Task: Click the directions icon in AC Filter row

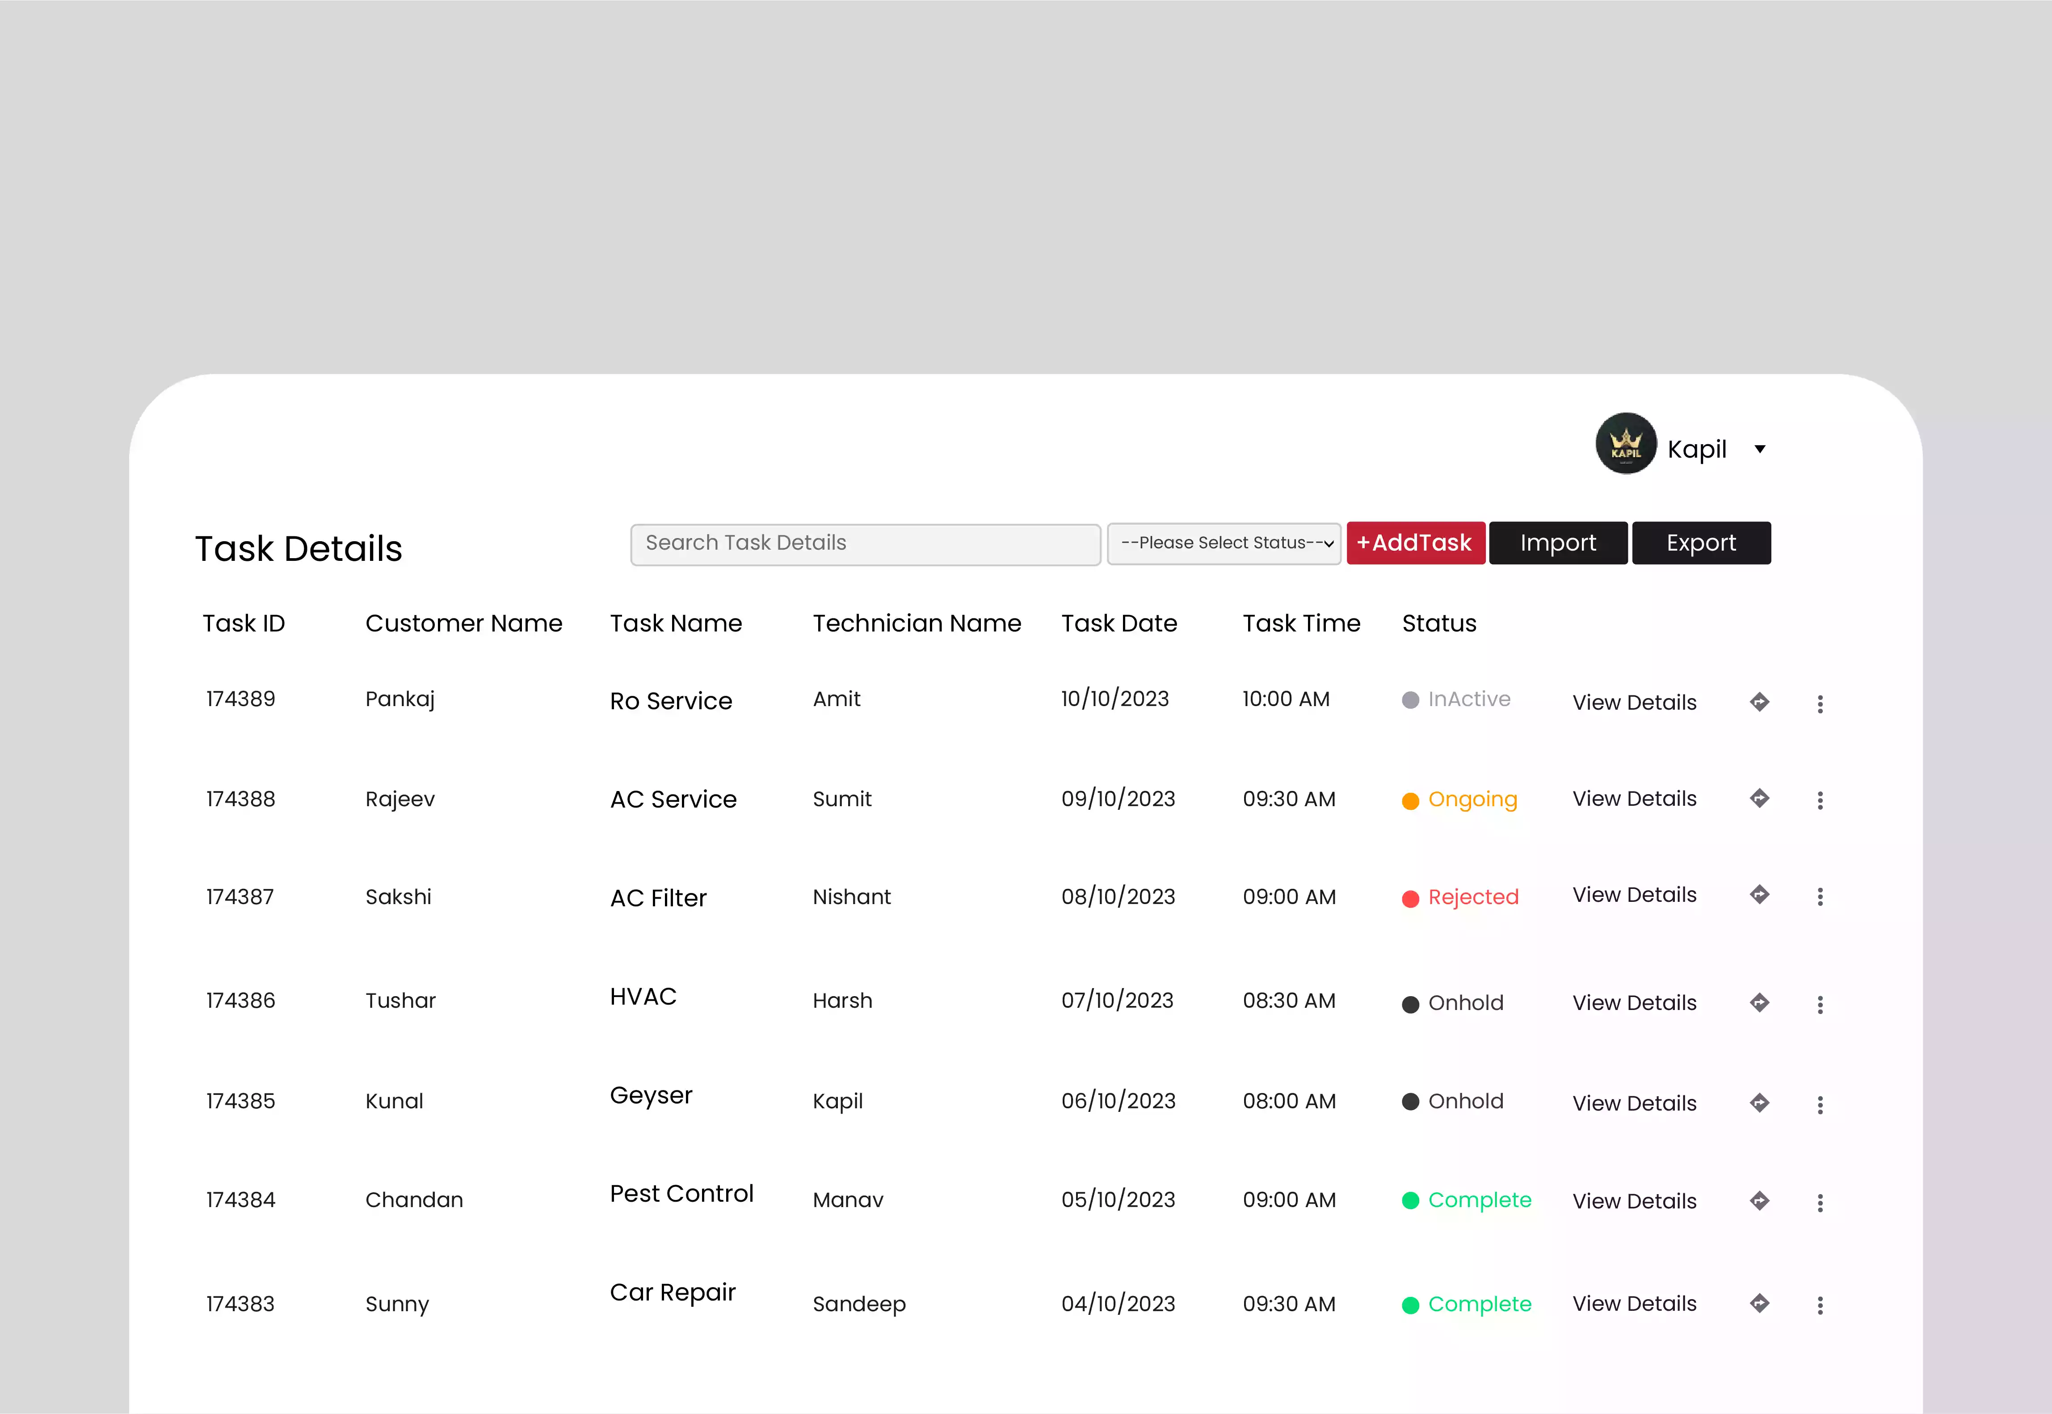Action: pos(1759,895)
